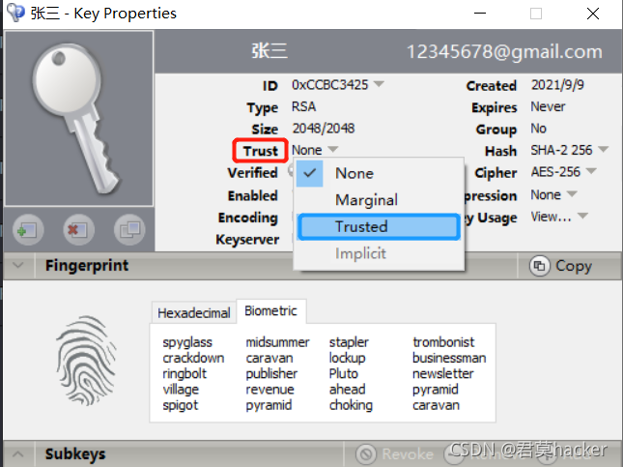
Task: Click the Revoke subkey icon
Action: point(366,453)
